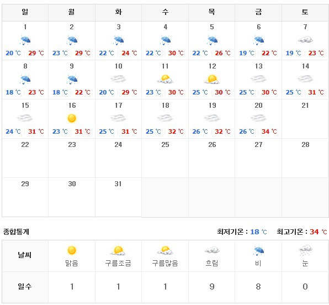Click date number 24 in the calendar

(x=118, y=145)
